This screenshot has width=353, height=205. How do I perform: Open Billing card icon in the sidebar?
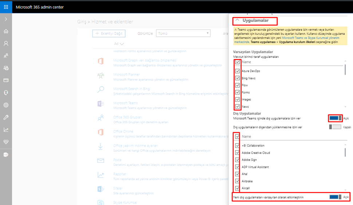click(x=6, y=80)
